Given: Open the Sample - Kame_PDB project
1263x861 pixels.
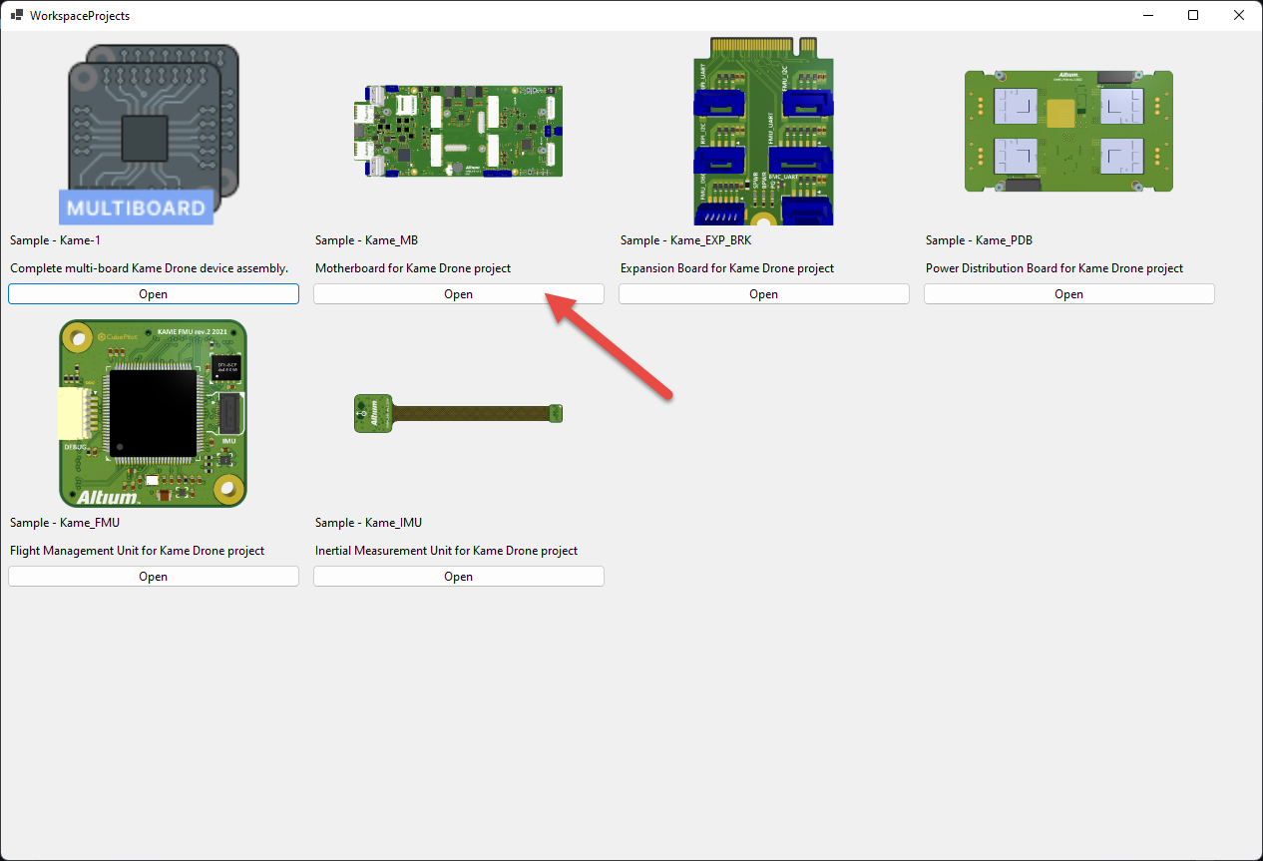Looking at the screenshot, I should point(1068,293).
